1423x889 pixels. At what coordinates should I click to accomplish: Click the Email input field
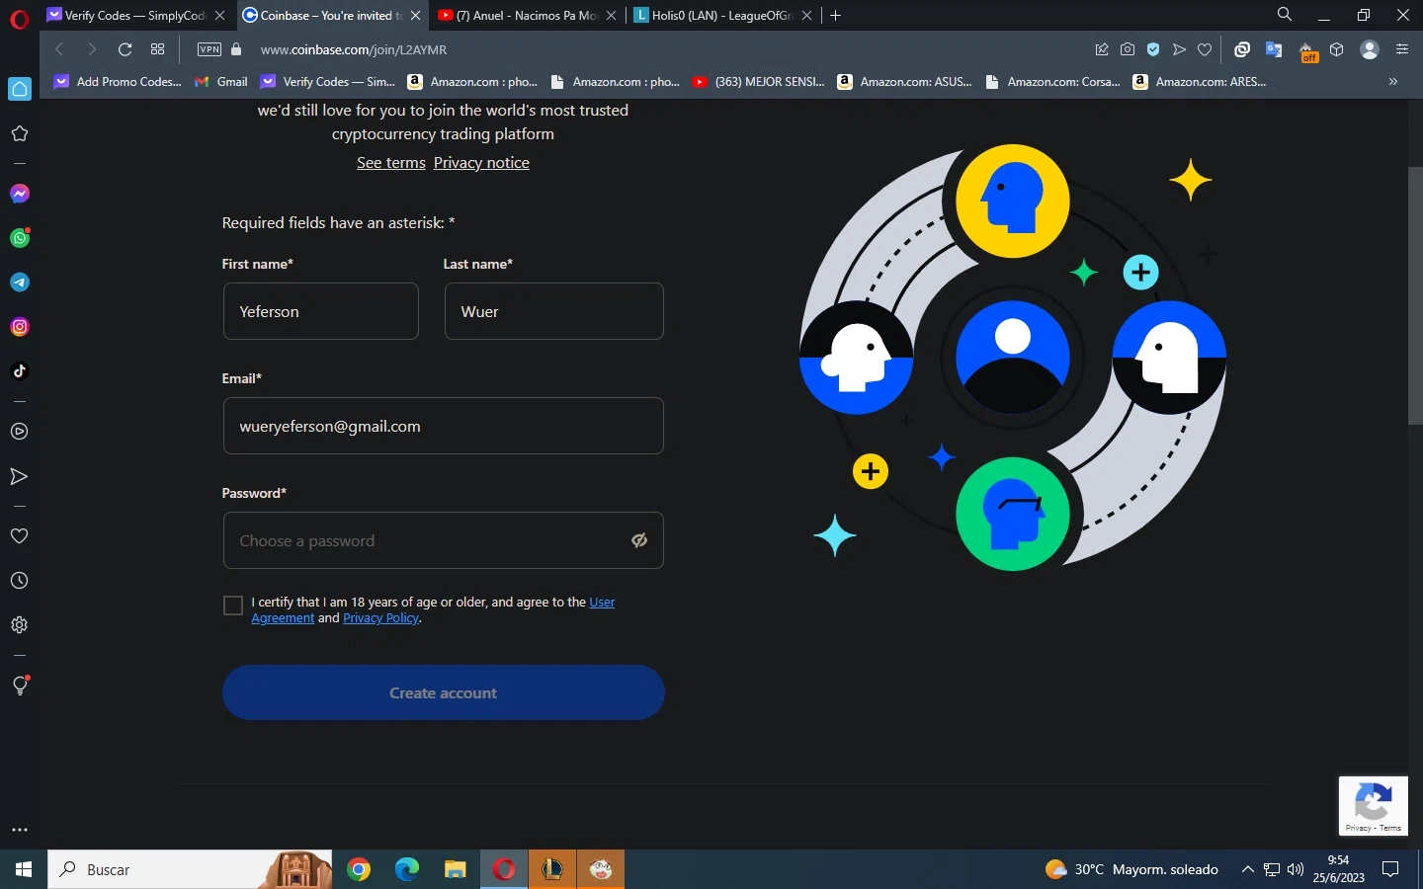click(x=444, y=426)
